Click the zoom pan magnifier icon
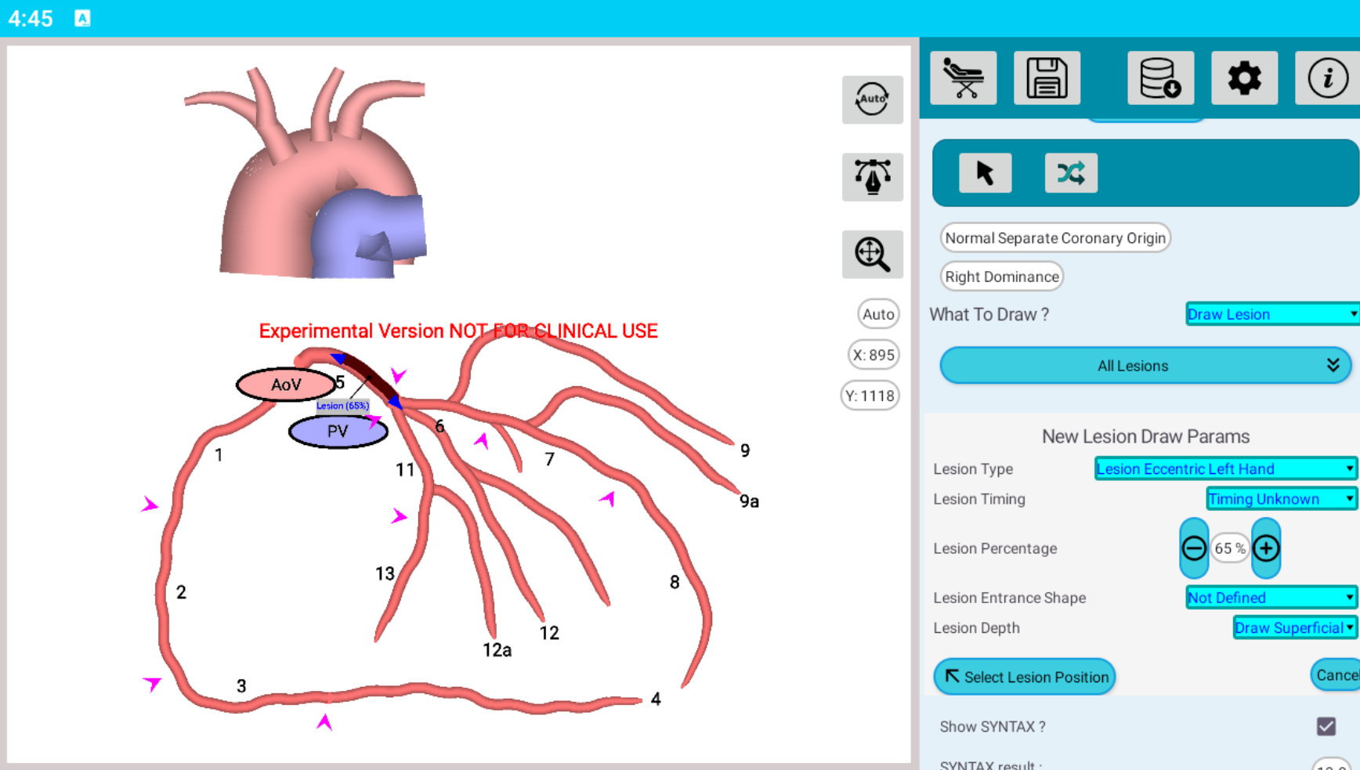This screenshot has height=770, width=1360. pos(872,255)
